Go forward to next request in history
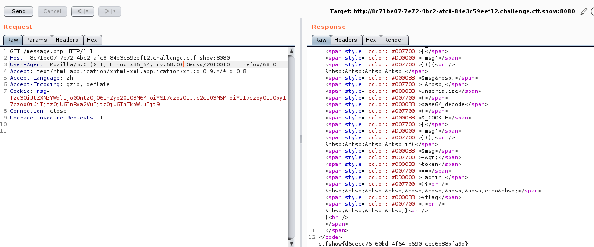The width and height of the screenshot is (594, 247). pyautogui.click(x=106, y=11)
